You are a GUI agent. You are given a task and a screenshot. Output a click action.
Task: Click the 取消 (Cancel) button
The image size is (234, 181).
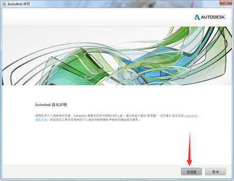215,172
